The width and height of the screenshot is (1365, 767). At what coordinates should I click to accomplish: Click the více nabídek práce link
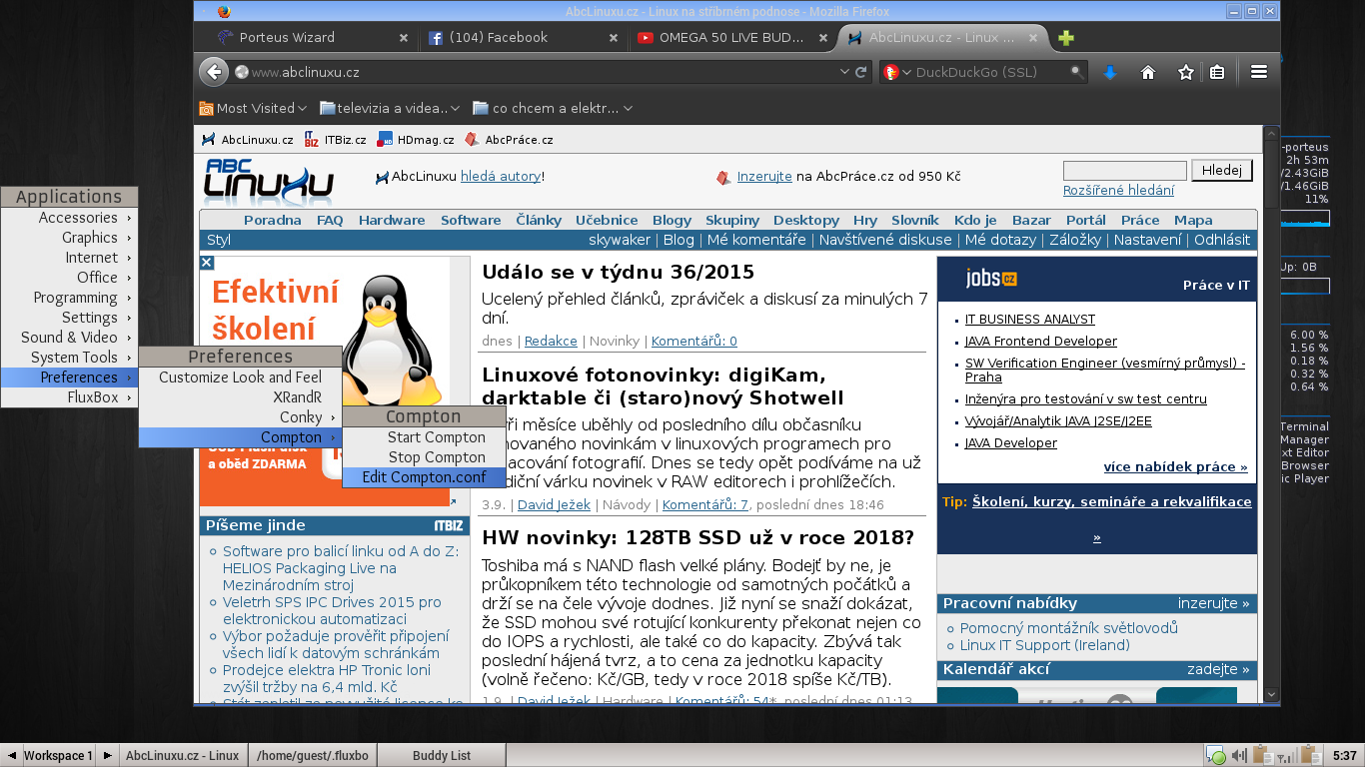point(1175,467)
